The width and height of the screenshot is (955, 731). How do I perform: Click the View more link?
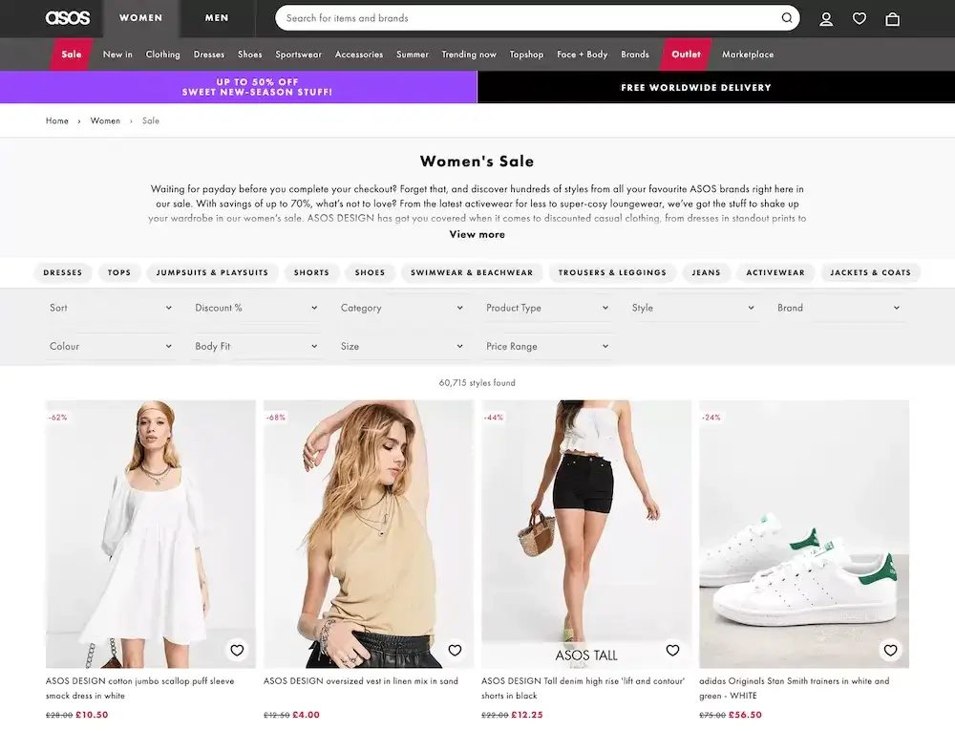click(x=477, y=234)
